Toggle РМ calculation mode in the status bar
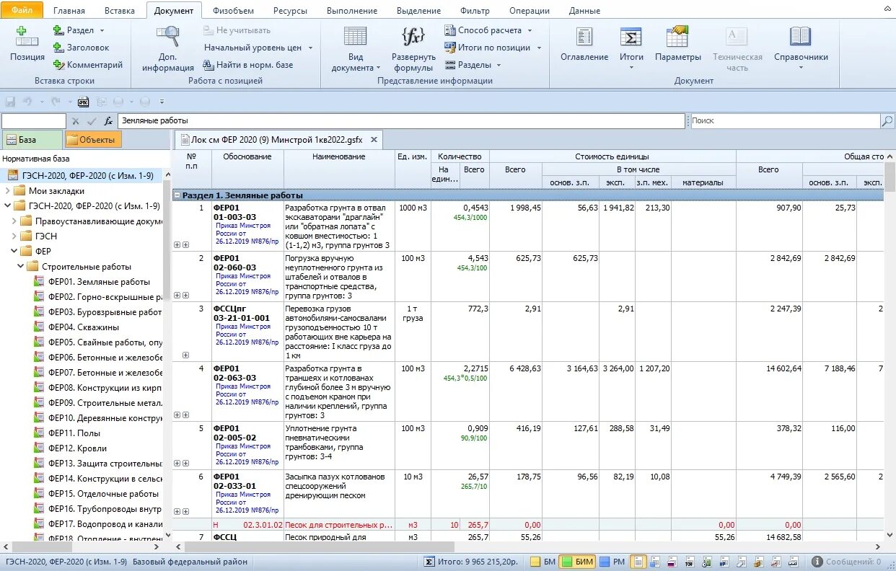896x571 pixels. [x=612, y=562]
